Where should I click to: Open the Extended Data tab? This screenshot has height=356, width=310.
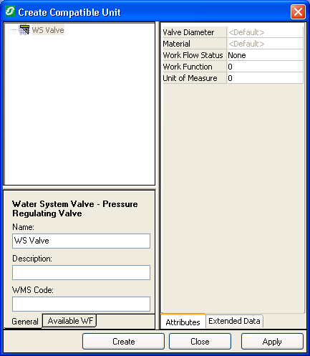pos(234,321)
